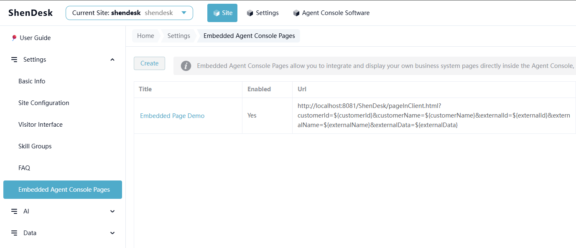
Task: Click the Data section list icon
Action: pos(14,233)
